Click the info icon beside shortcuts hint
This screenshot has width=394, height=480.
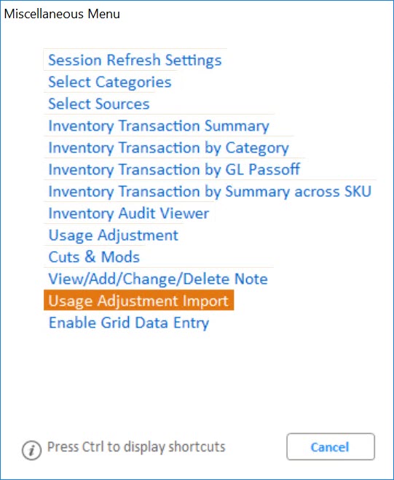(31, 450)
